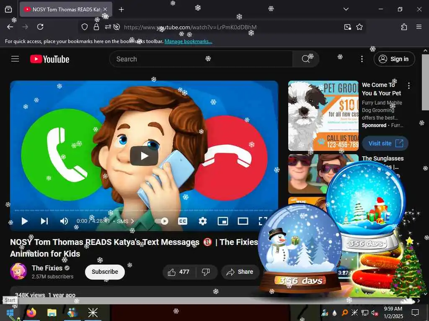
Task: Open the tracking protection shield icon
Action: (85, 27)
